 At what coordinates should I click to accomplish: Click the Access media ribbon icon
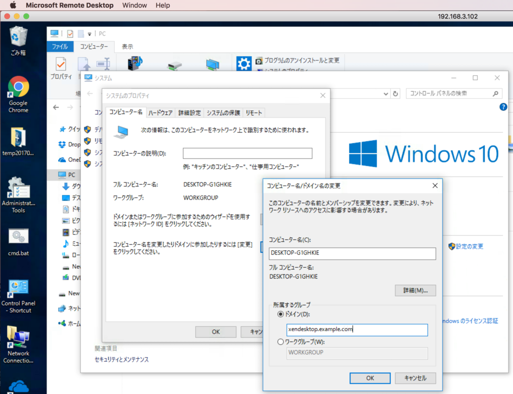pyautogui.click(x=135, y=63)
